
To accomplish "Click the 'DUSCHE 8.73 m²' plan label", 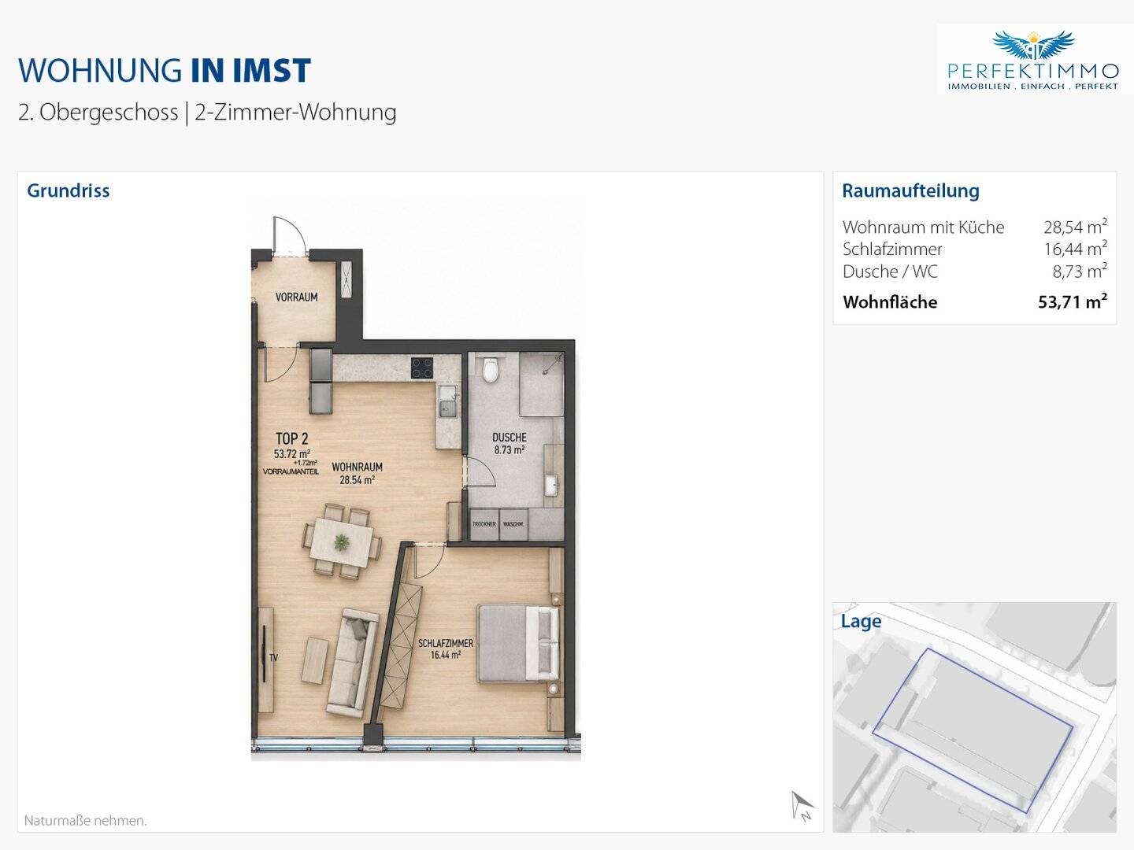I will (510, 444).
